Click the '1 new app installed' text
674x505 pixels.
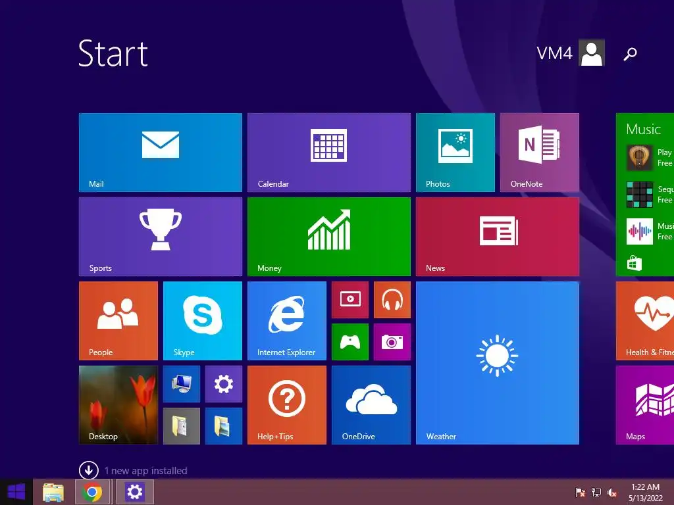(145, 471)
